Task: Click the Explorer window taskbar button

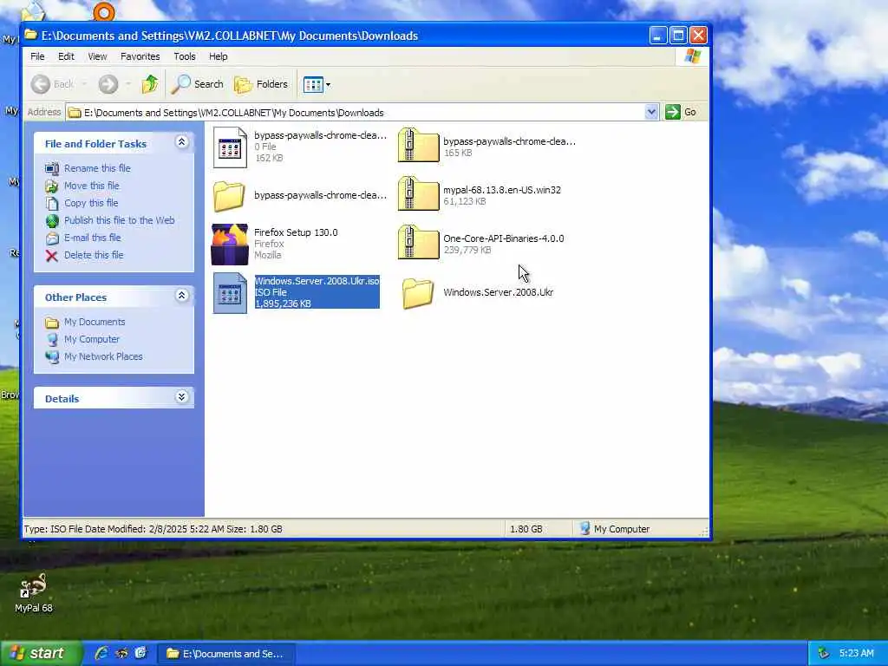Action: point(225,654)
